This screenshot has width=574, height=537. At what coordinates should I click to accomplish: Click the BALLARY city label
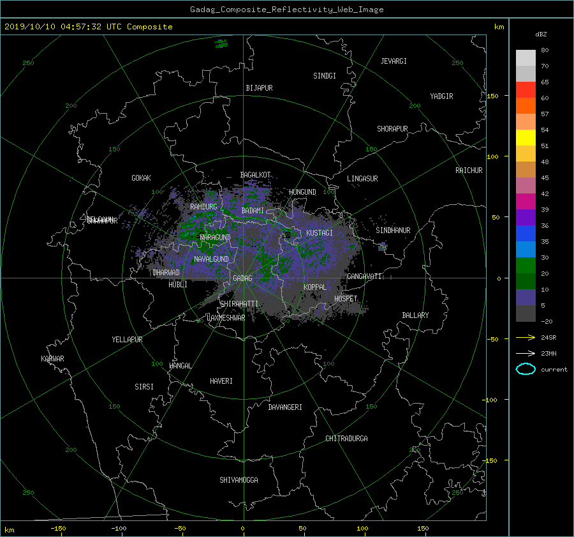(415, 315)
